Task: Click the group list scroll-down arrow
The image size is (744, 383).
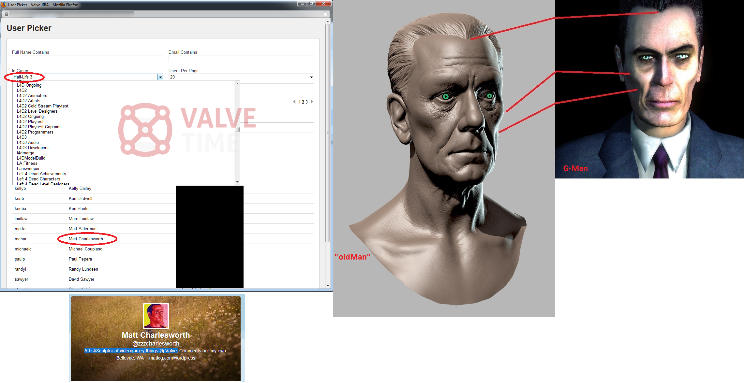Action: (x=237, y=182)
